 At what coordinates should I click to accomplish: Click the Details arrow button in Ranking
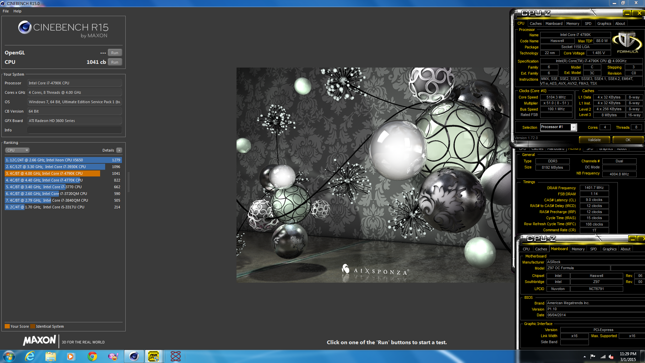coord(119,150)
